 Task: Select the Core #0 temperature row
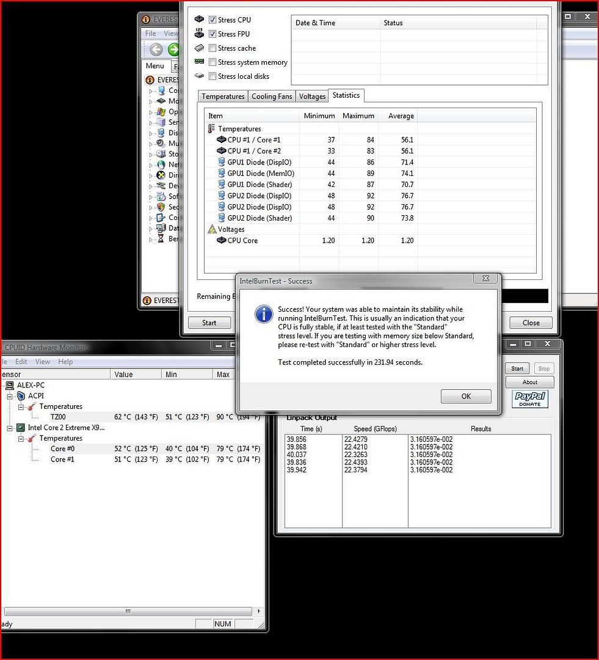point(133,449)
